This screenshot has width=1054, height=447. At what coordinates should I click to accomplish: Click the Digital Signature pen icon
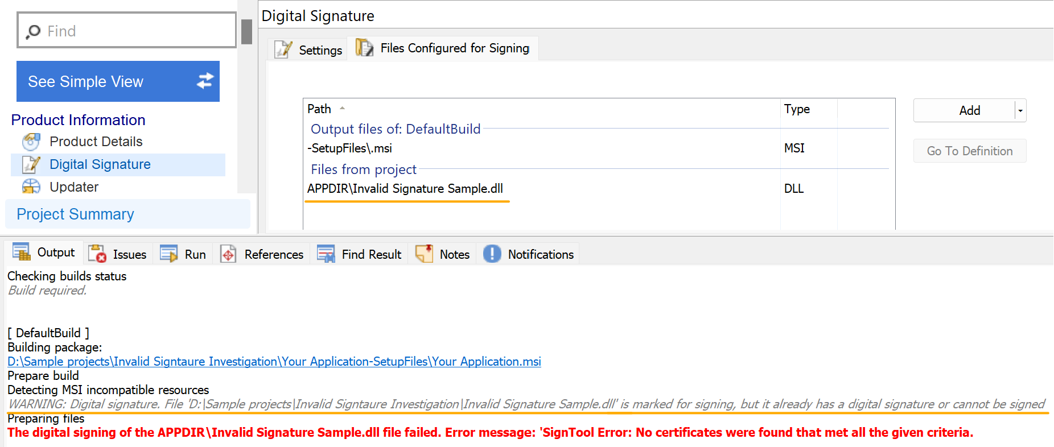tap(31, 164)
